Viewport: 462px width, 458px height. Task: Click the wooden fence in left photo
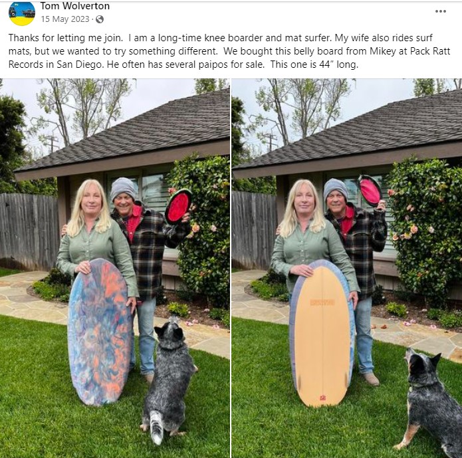click(29, 231)
